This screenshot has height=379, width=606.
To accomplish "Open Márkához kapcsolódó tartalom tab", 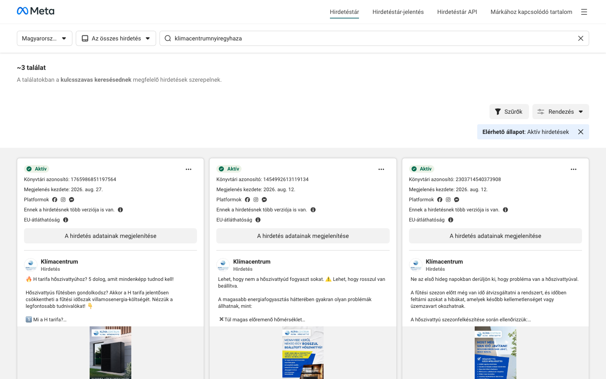I will point(532,12).
